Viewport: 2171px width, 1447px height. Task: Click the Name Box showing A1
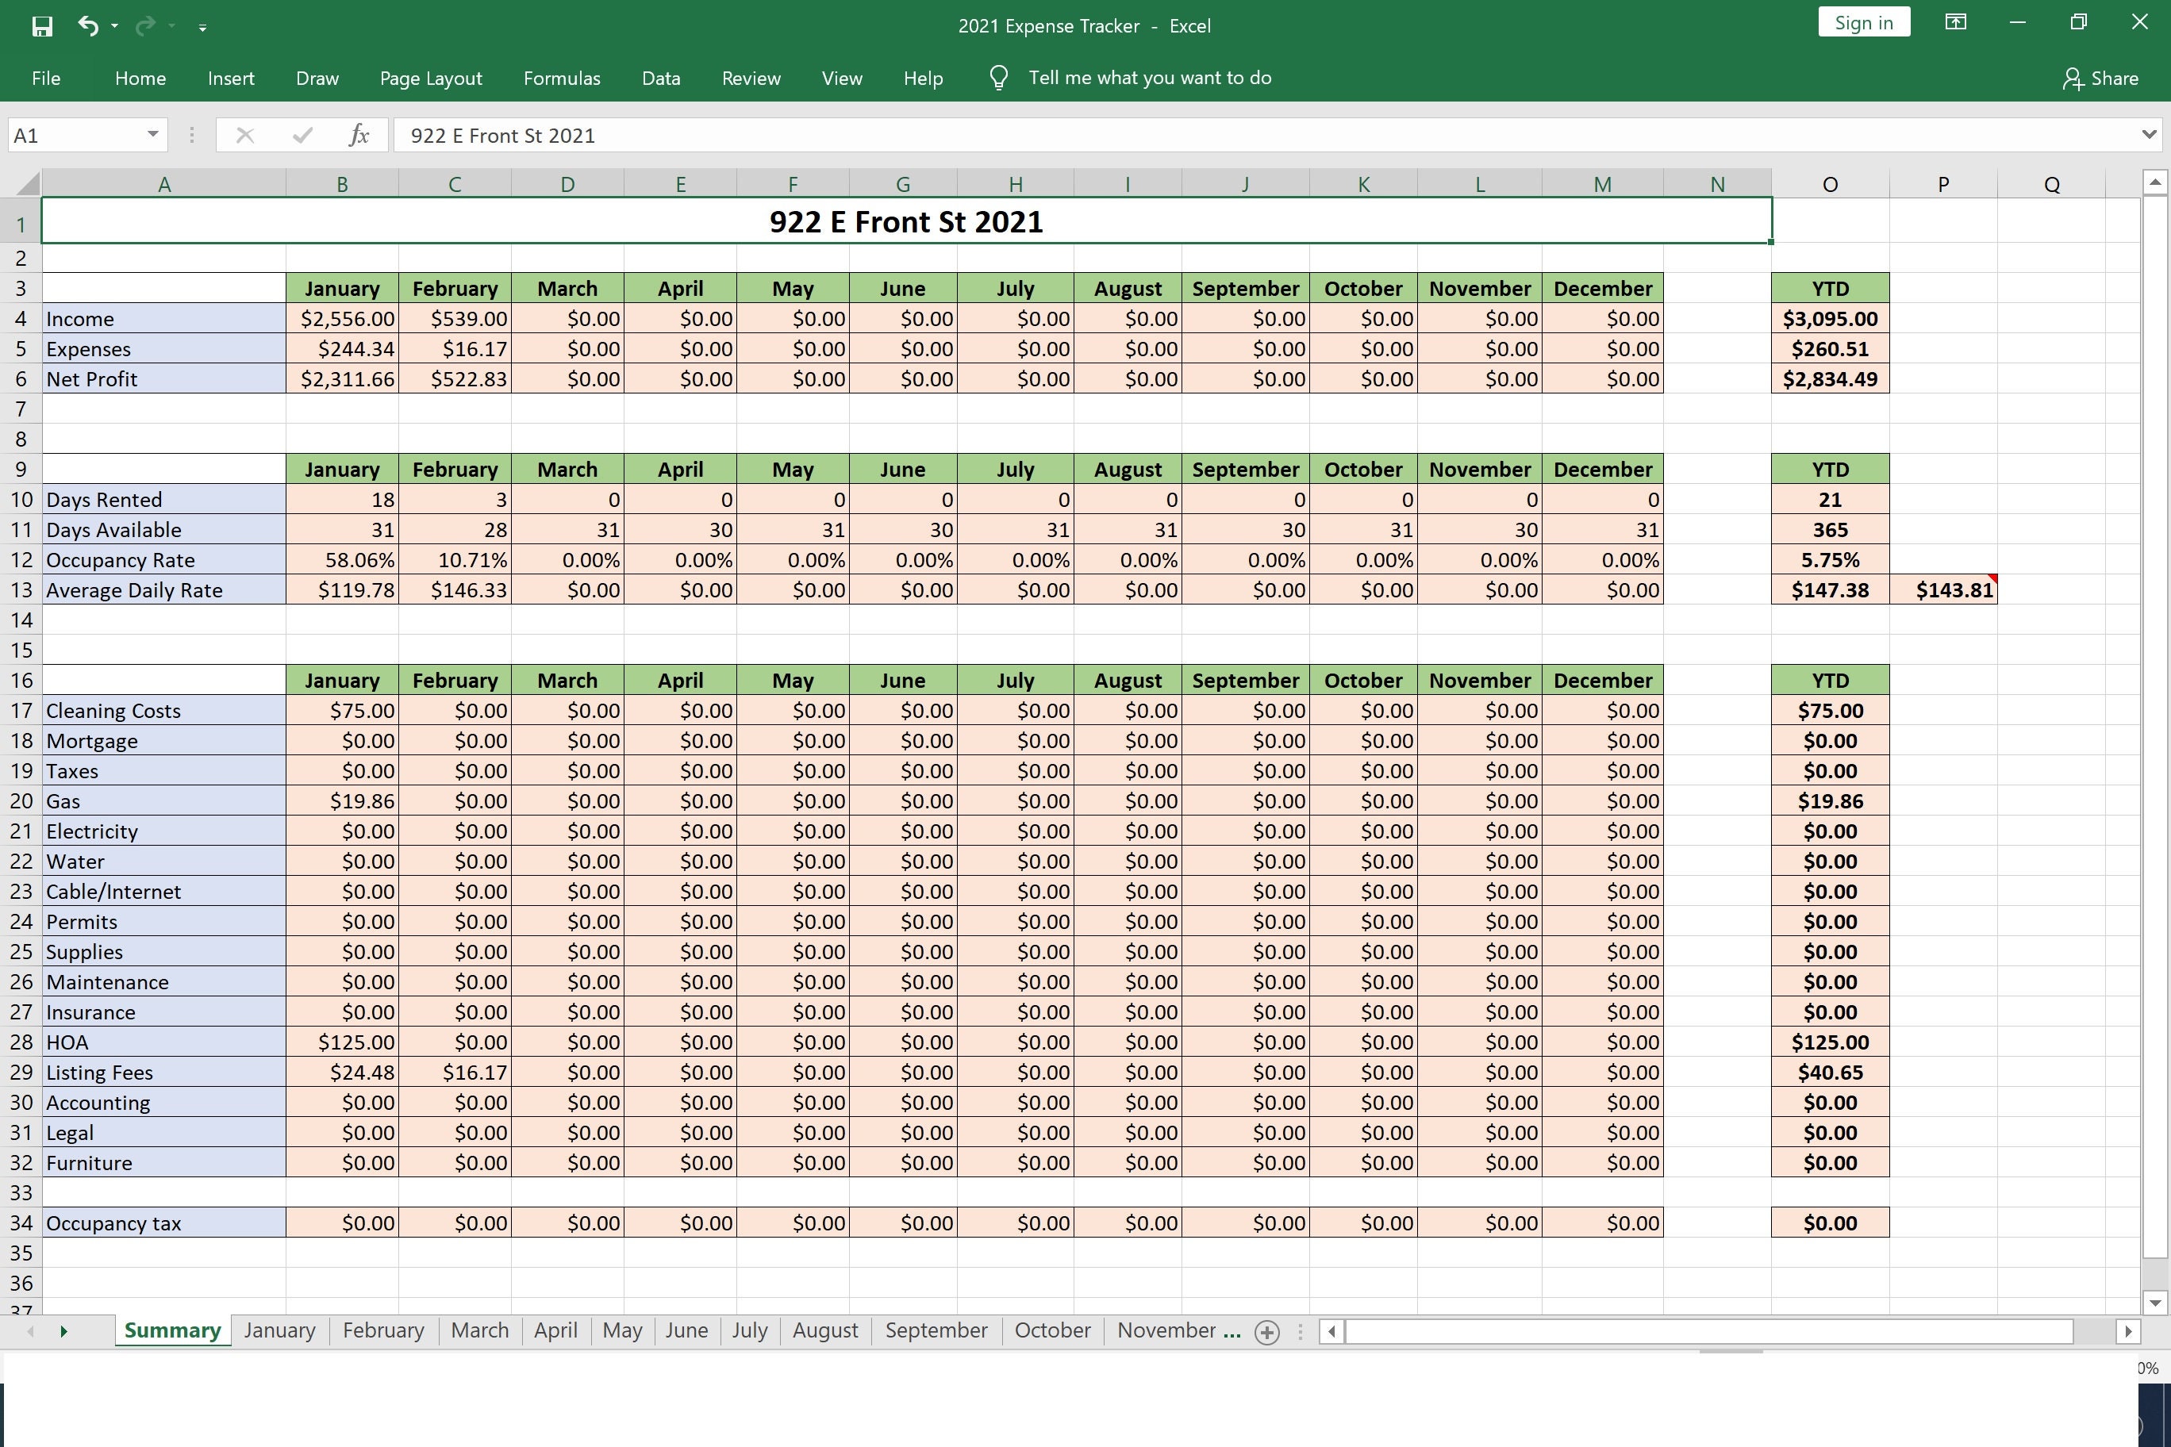75,136
